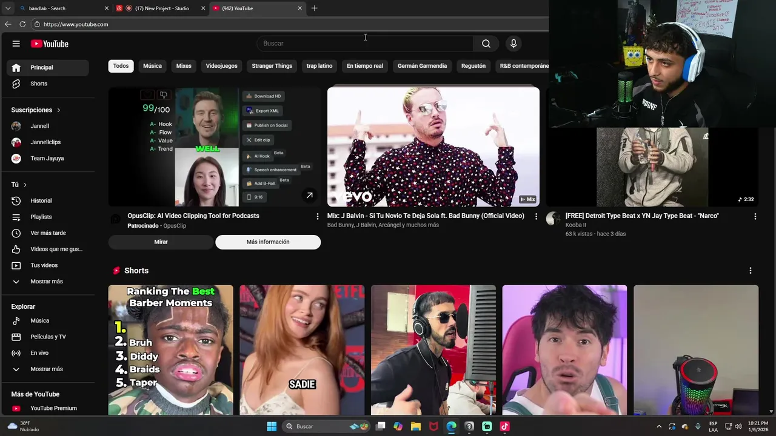Expand Mostrar más under Explorar
Viewport: 776px width, 436px height.
48,369
